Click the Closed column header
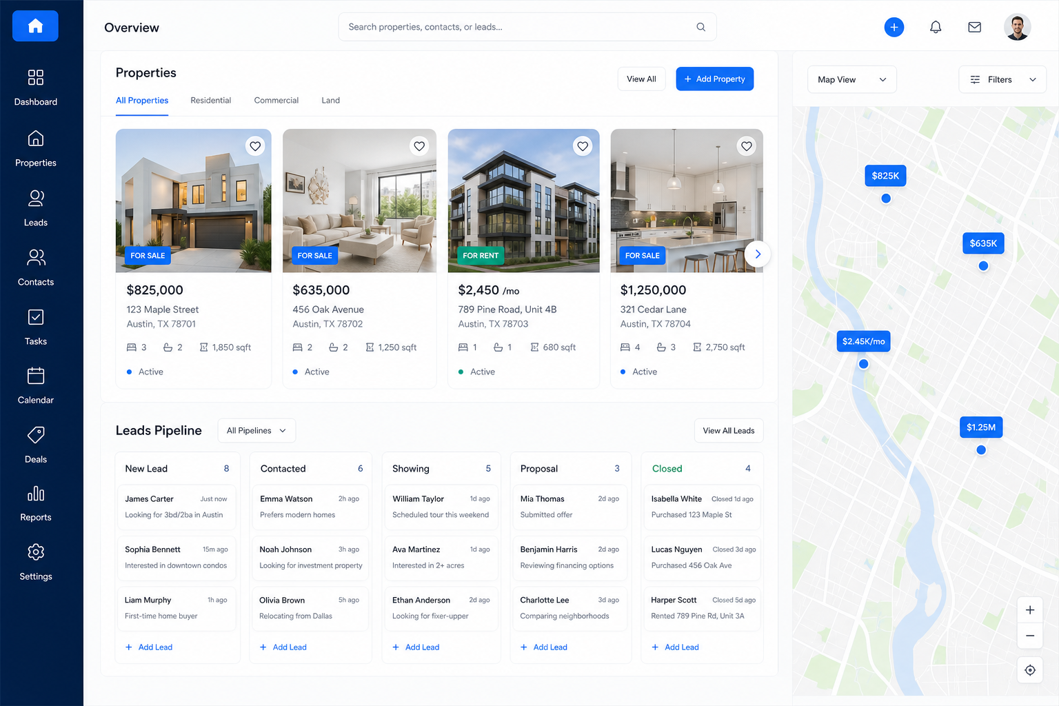Viewport: 1059px width, 706px height. pos(667,469)
